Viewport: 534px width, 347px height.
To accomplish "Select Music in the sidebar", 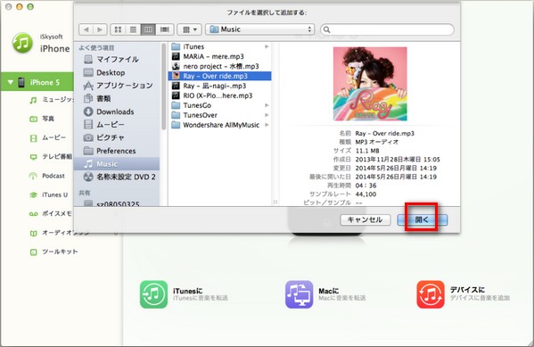I will [117, 164].
